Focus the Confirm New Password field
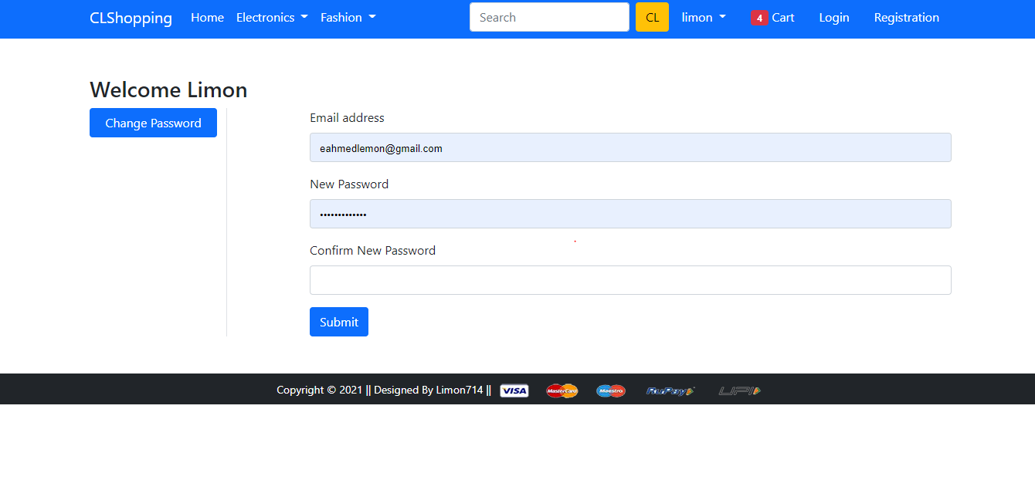The image size is (1035, 480). coord(630,279)
